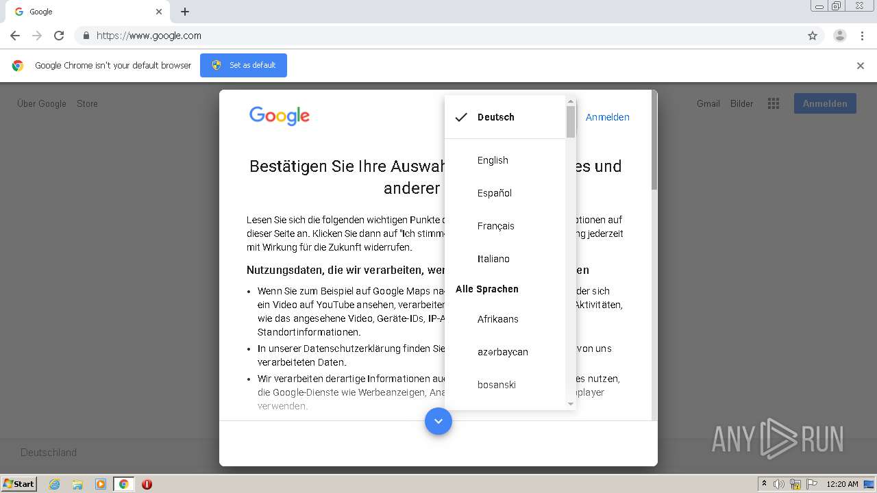Click the red Opera icon in taskbar
Image resolution: width=877 pixels, height=493 pixels.
[x=147, y=484]
